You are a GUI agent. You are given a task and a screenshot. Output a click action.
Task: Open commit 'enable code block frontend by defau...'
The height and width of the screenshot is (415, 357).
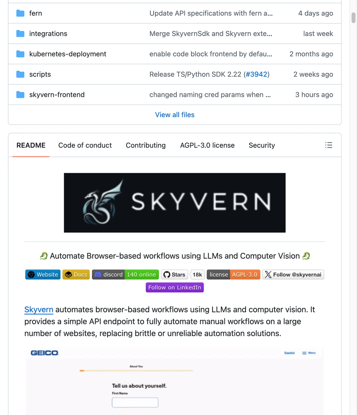(211, 54)
